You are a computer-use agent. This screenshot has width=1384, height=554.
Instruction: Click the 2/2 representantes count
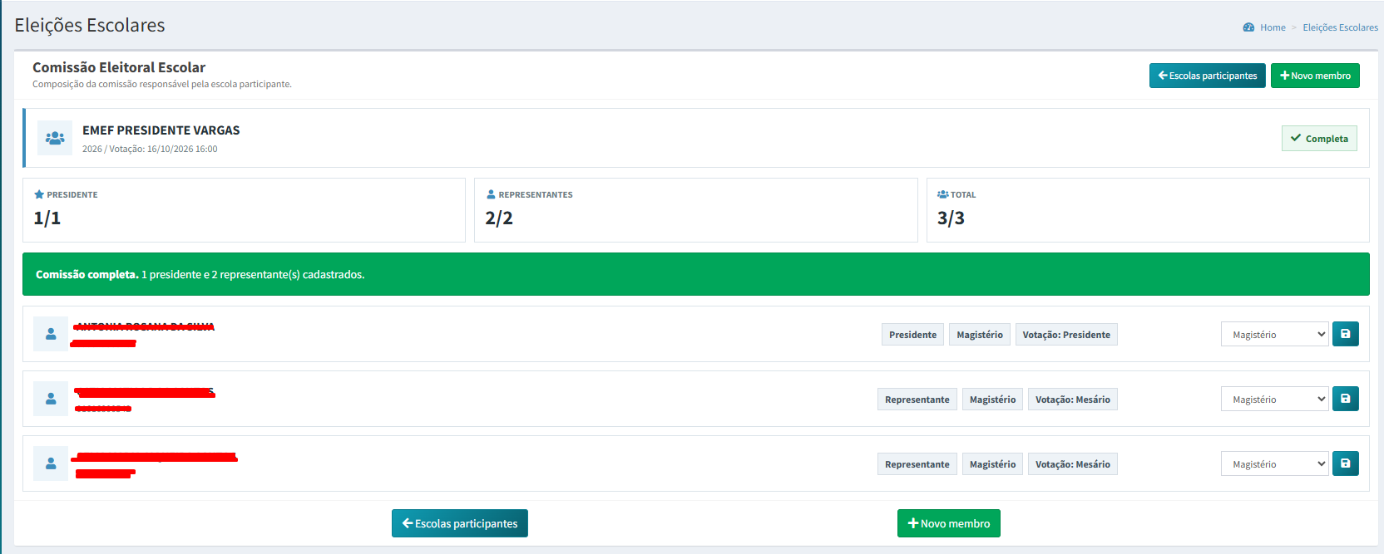499,218
